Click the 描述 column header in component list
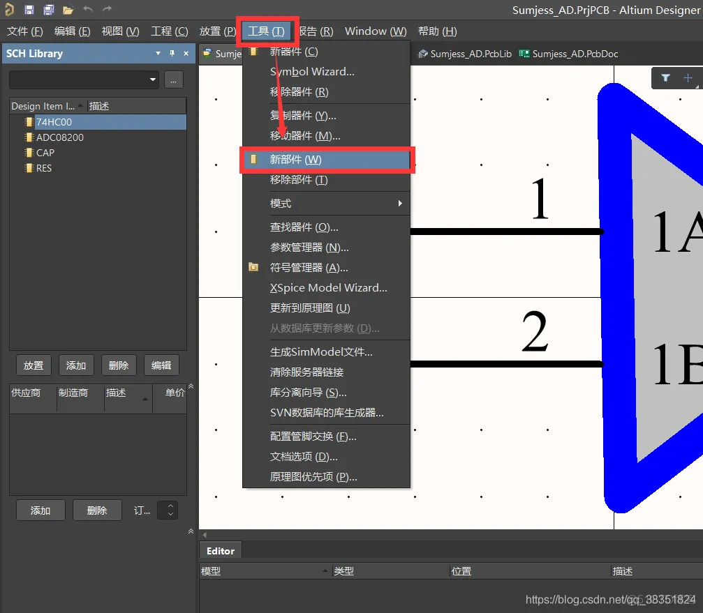 click(136, 106)
